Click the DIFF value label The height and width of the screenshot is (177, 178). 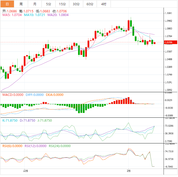[35, 95]
